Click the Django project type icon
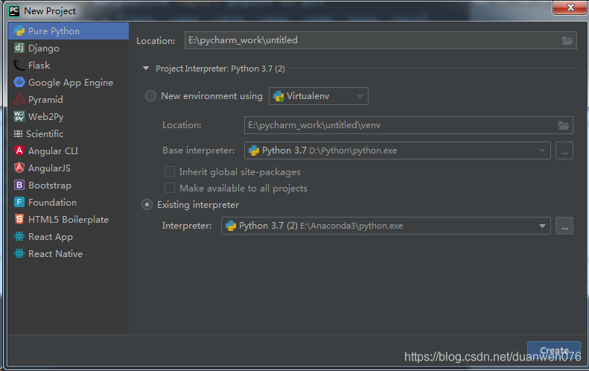Image resolution: width=589 pixels, height=371 pixels. tap(19, 48)
